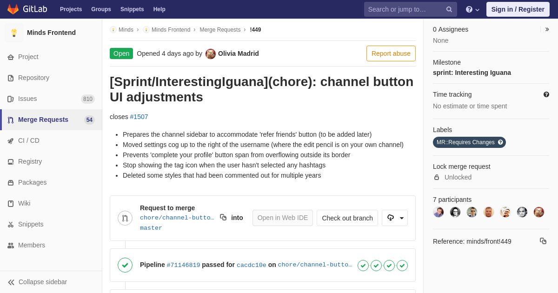Open pipeline #71146819 link
This screenshot has height=293, width=558.
coord(183,265)
